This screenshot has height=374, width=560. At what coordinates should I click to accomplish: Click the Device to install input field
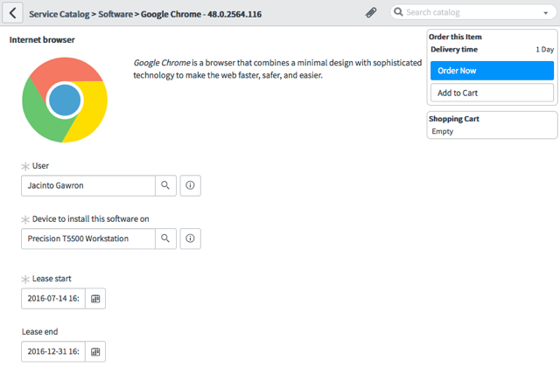88,239
